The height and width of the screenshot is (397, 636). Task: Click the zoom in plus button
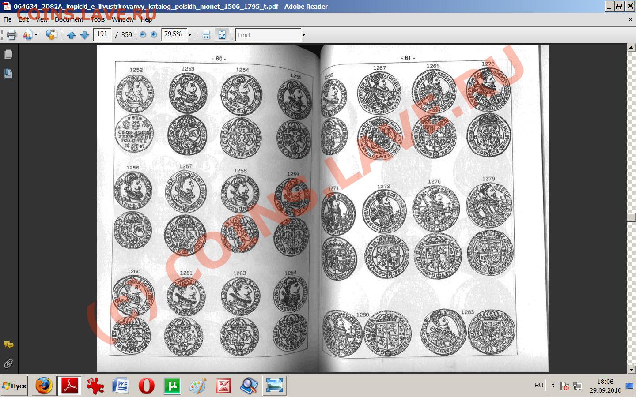point(154,35)
